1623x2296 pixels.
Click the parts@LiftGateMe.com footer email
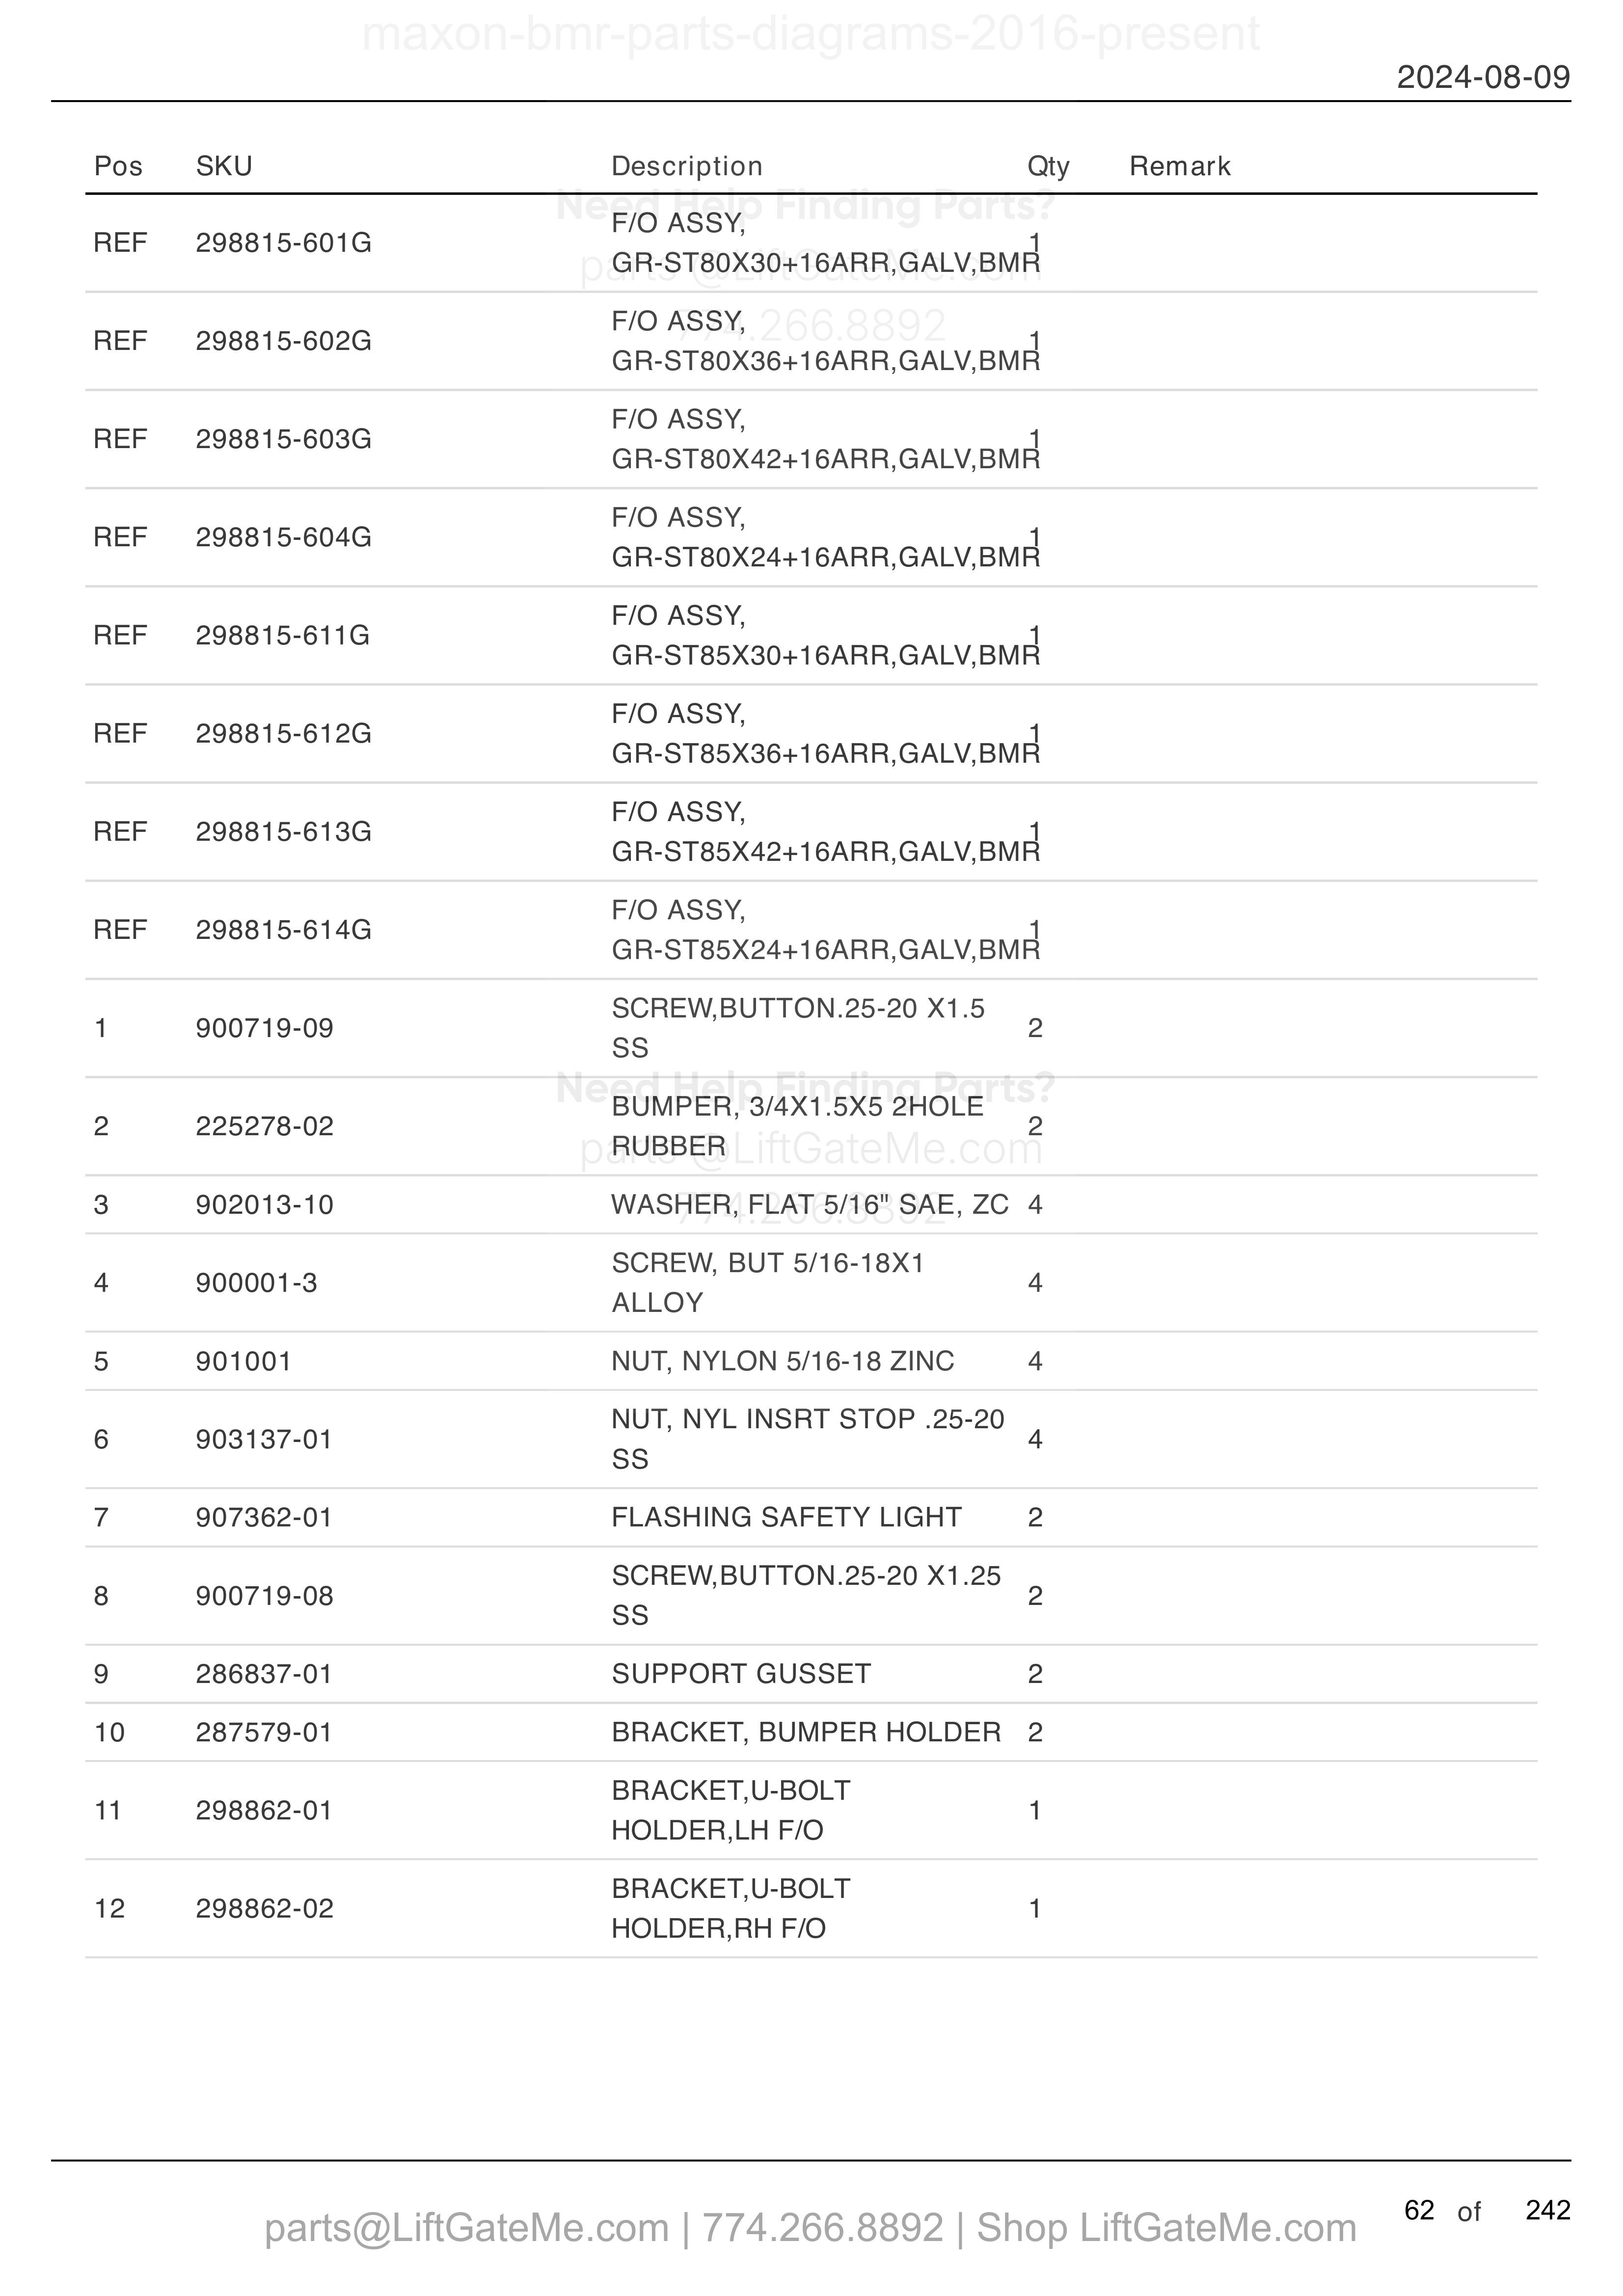(466, 2228)
